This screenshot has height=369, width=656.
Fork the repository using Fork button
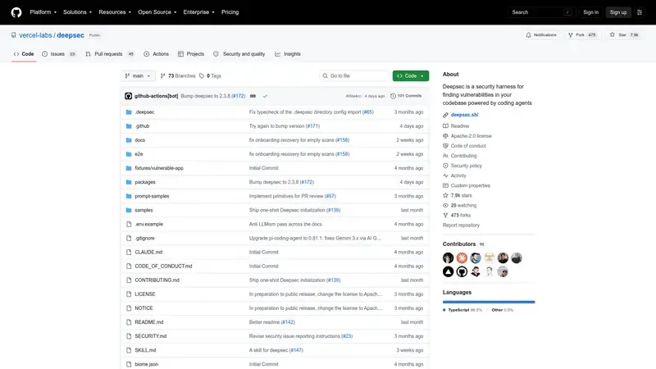[582, 35]
